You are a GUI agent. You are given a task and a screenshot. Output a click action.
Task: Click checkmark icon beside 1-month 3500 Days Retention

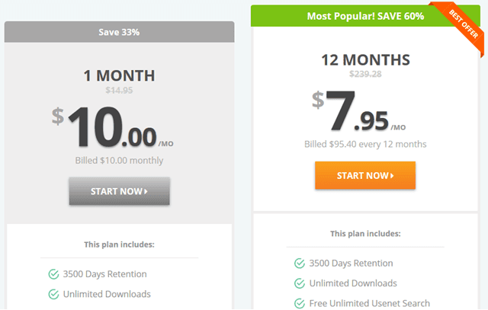click(x=53, y=274)
